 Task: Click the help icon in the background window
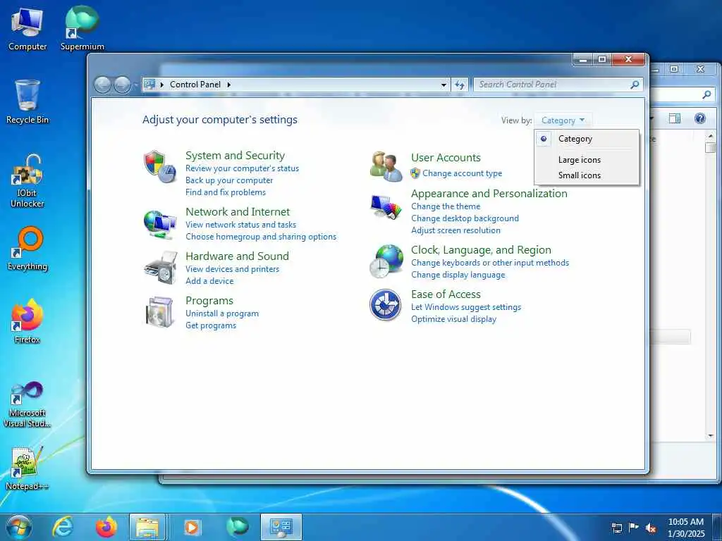(700, 118)
